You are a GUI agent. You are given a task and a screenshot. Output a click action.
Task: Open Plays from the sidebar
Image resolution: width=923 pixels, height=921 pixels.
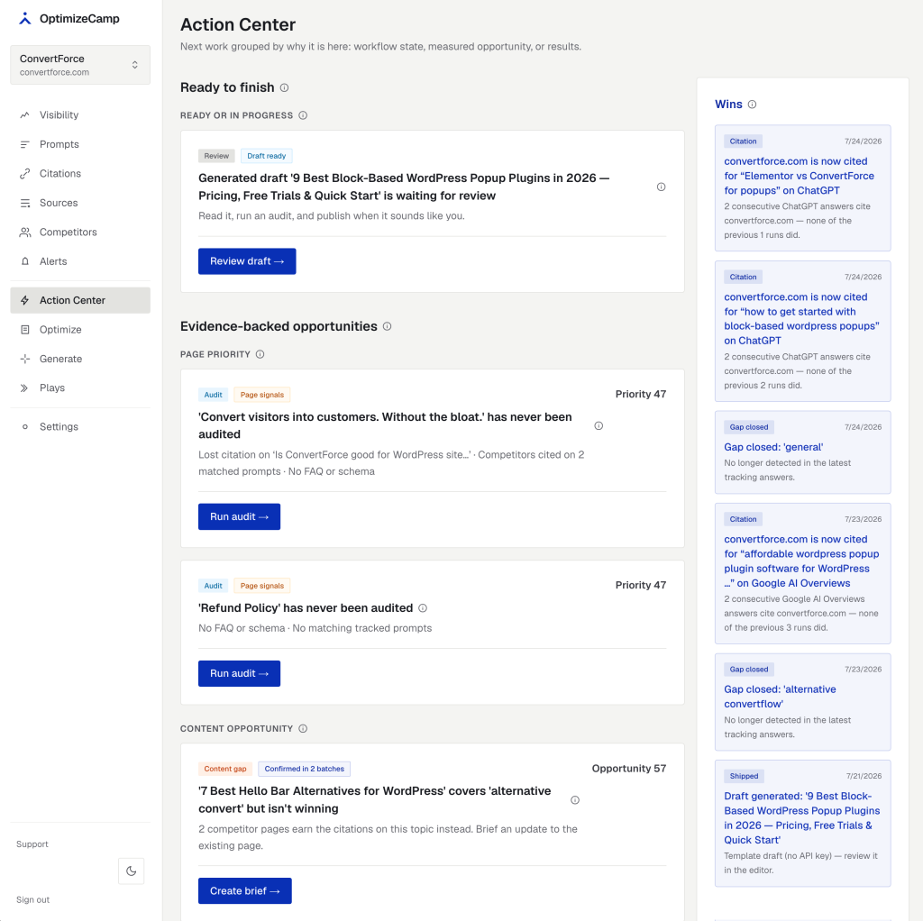pos(80,388)
